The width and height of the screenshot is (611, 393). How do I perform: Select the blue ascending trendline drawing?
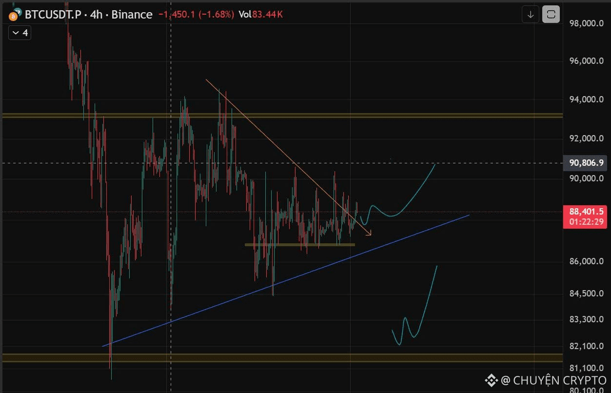(x=286, y=280)
